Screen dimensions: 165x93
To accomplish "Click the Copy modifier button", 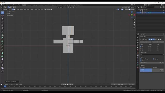I will pos(158,42).
